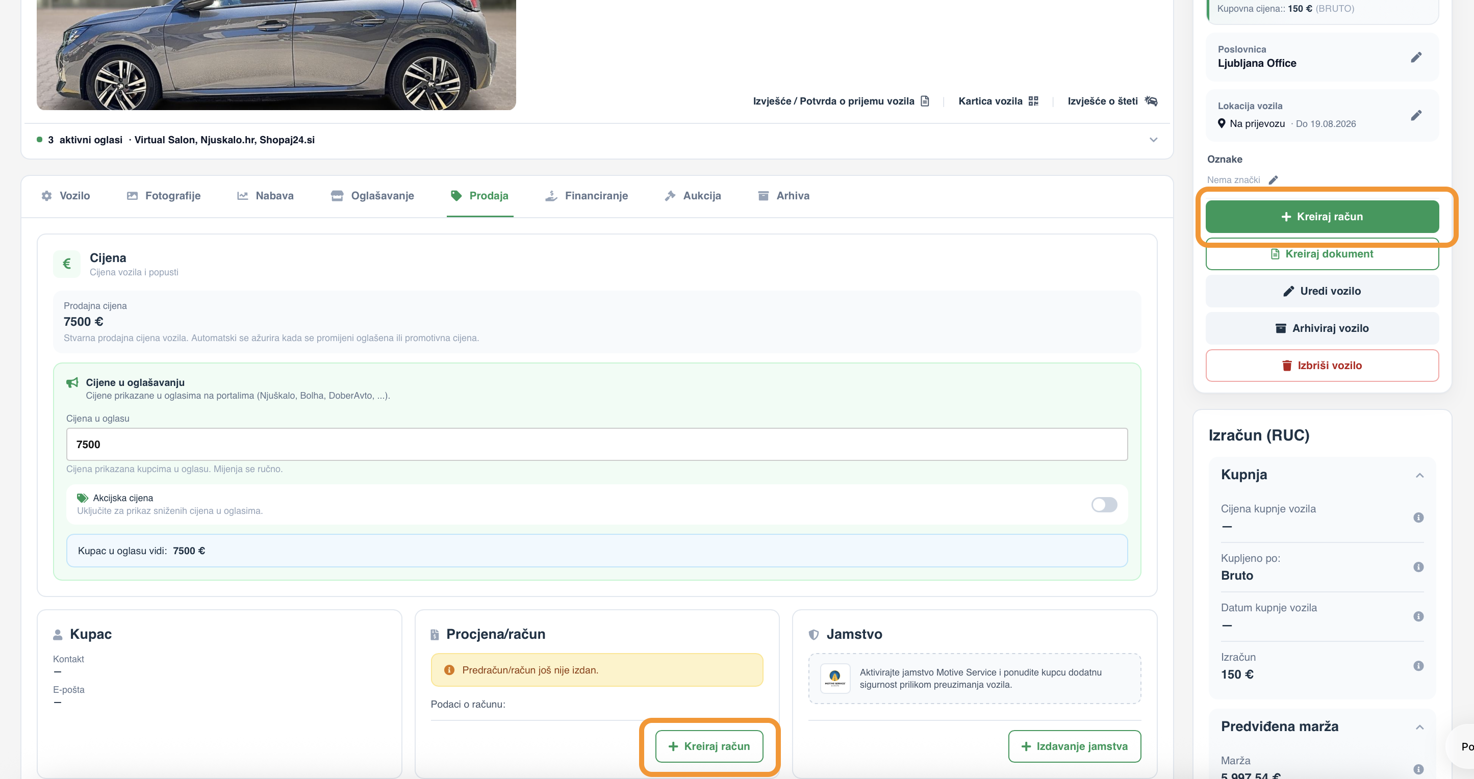Click the Do 19.08.2026 date text
This screenshot has width=1474, height=779.
click(1325, 124)
